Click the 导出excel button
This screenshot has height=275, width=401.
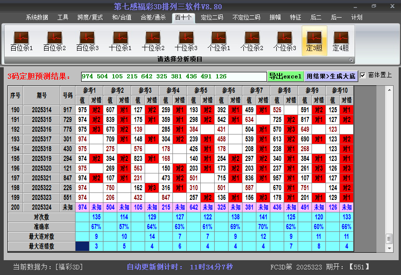[x=285, y=76]
